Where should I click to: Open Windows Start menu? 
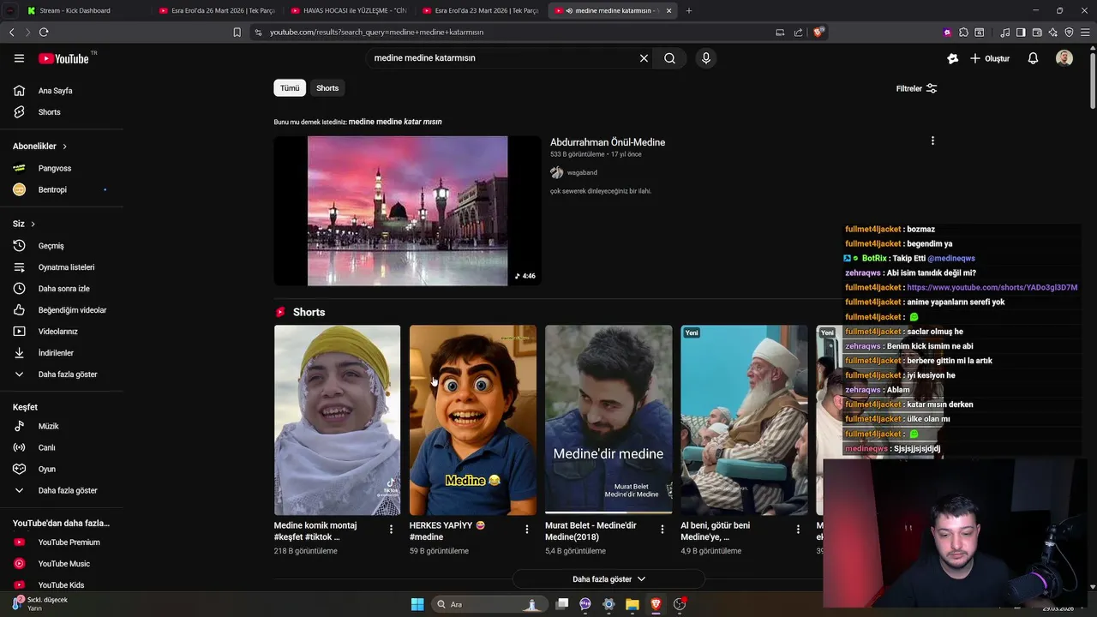click(417, 604)
